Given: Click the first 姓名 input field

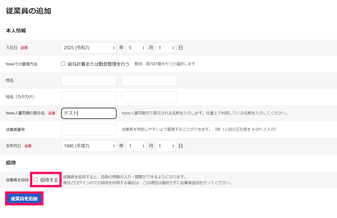Looking at the screenshot, I should pyautogui.click(x=89, y=81).
